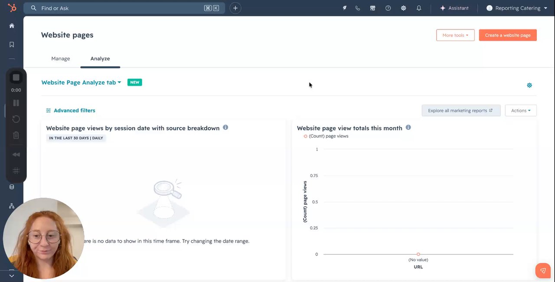Click the Find or Ask search field
The height and width of the screenshot is (282, 555).
[121, 8]
